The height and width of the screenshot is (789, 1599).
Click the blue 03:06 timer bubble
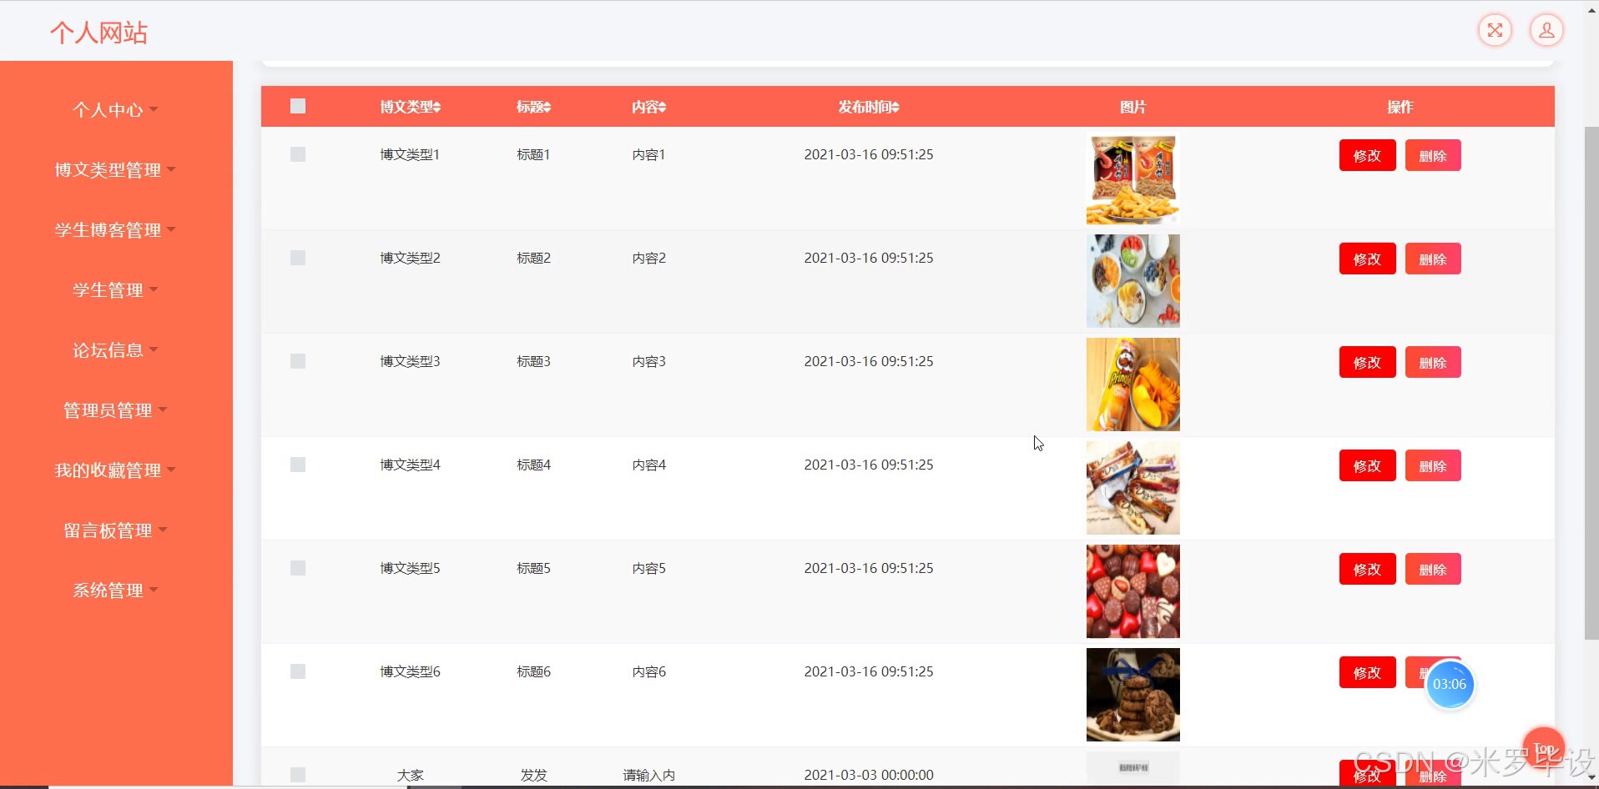1450,684
